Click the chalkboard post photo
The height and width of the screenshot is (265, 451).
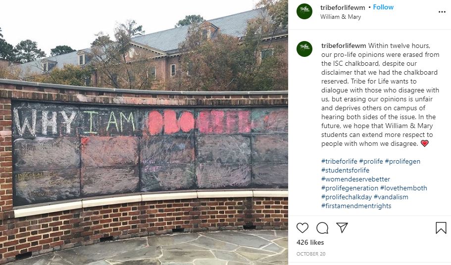point(144,132)
